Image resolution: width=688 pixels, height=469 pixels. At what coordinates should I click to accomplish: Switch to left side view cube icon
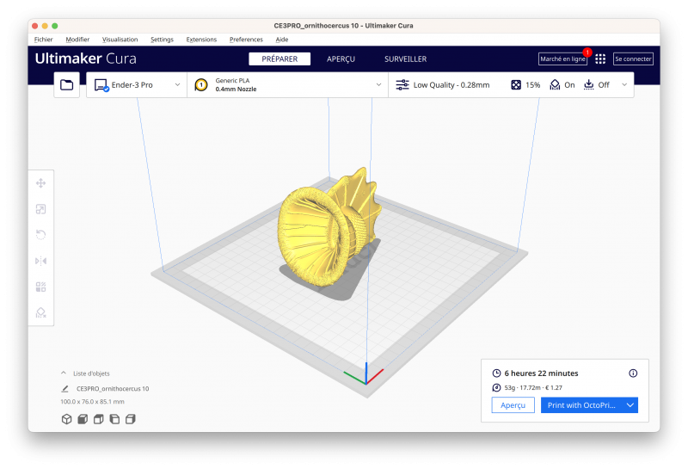tap(114, 419)
